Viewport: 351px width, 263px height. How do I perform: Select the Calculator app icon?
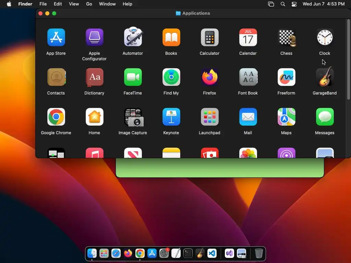click(x=210, y=37)
